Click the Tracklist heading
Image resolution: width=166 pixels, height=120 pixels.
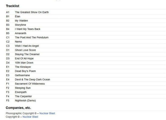[13, 6]
